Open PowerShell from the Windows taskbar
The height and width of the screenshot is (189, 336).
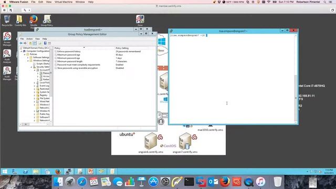point(26,172)
